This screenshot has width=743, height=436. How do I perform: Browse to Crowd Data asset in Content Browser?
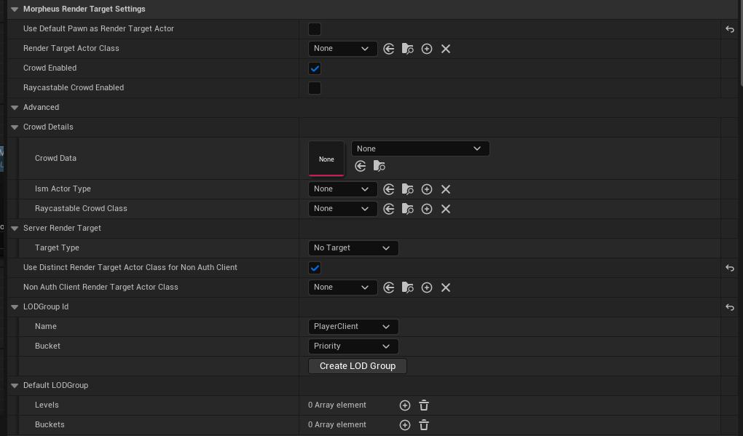380,167
